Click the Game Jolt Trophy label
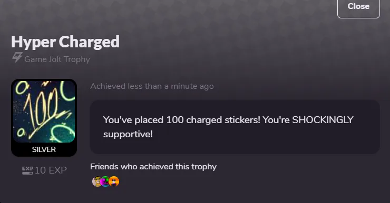The width and height of the screenshot is (390, 203). click(57, 59)
